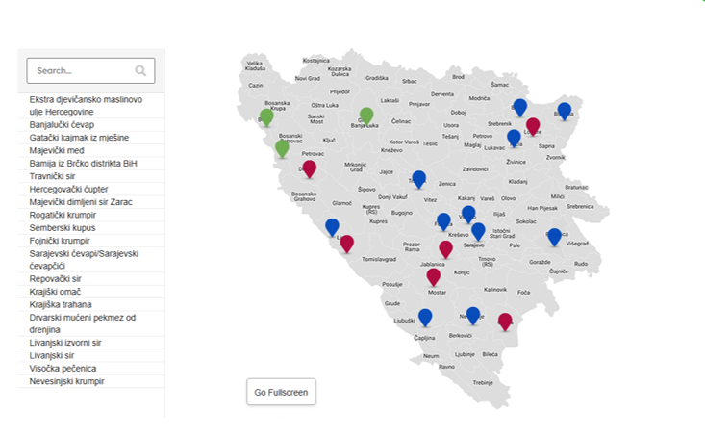The height and width of the screenshot is (439, 705).
Task: Choose Travnički sir list entry
Action: (52, 176)
